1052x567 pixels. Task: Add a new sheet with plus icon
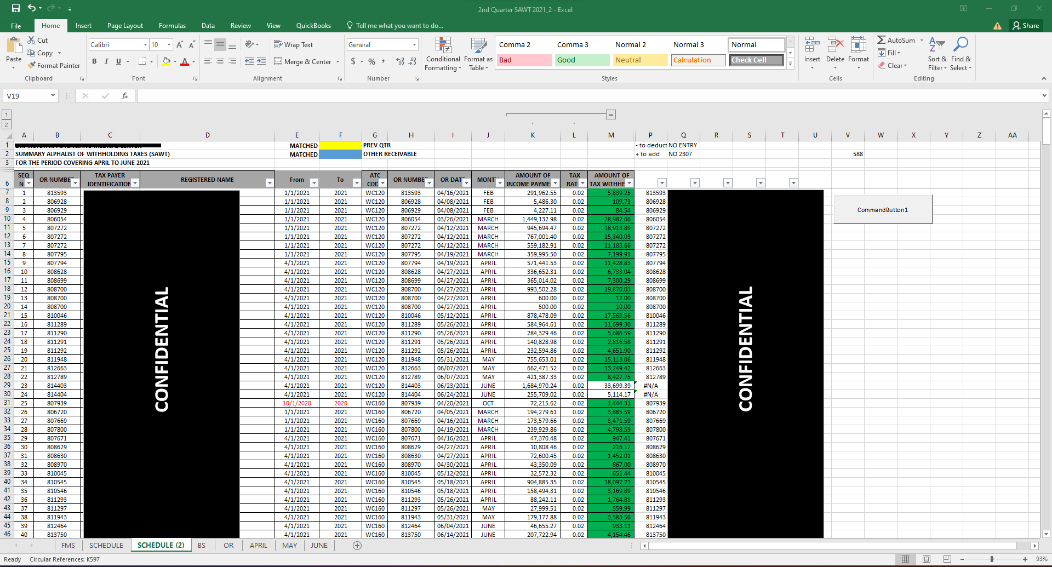click(x=357, y=546)
